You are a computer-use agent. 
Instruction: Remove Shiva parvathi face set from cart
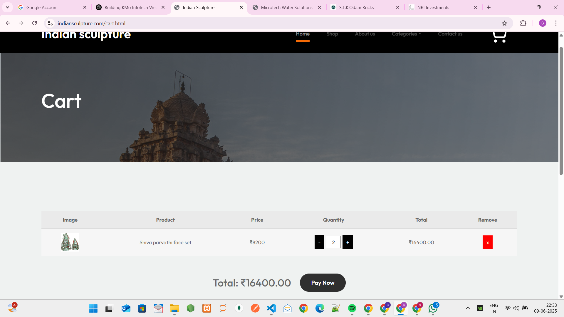click(487, 242)
